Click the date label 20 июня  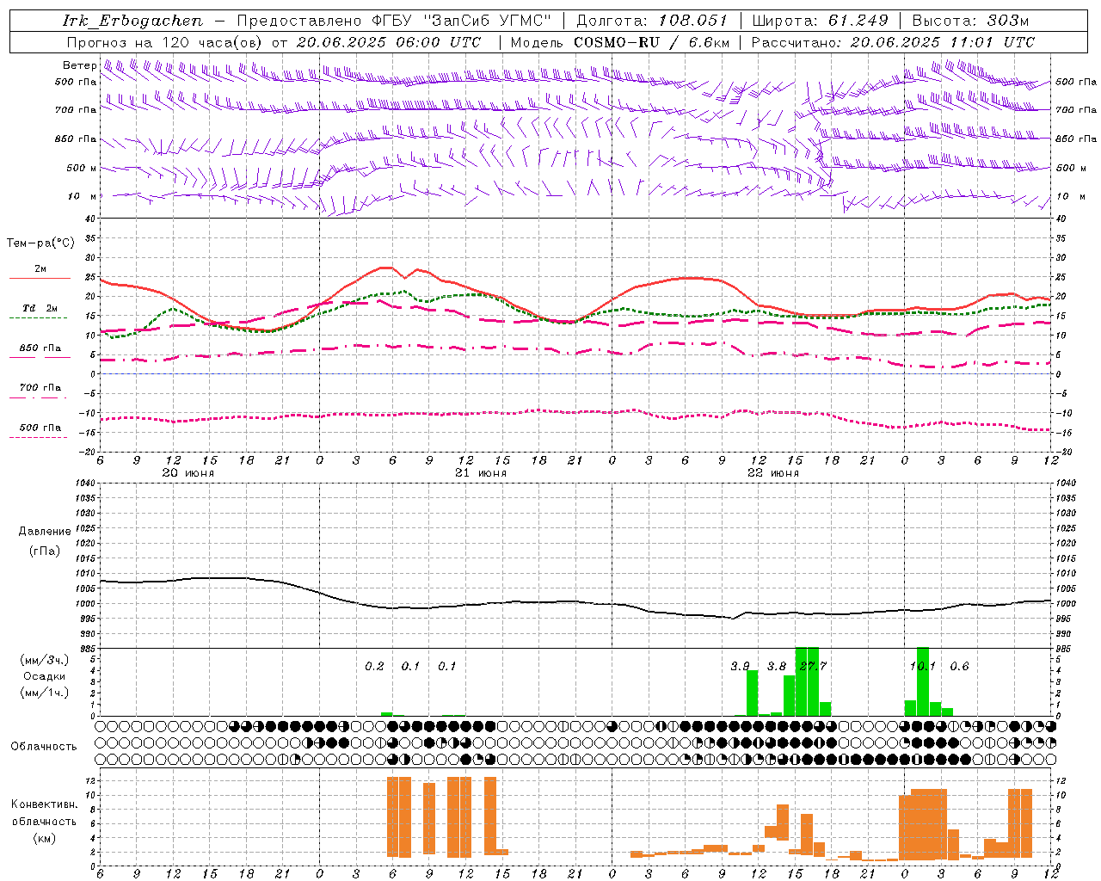pos(188,473)
